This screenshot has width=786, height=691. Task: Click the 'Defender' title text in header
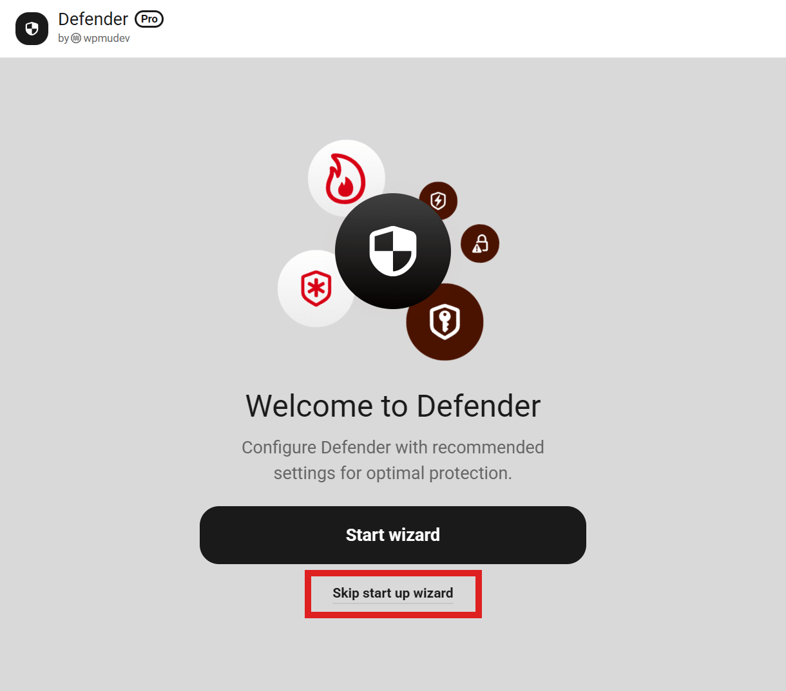tap(93, 19)
